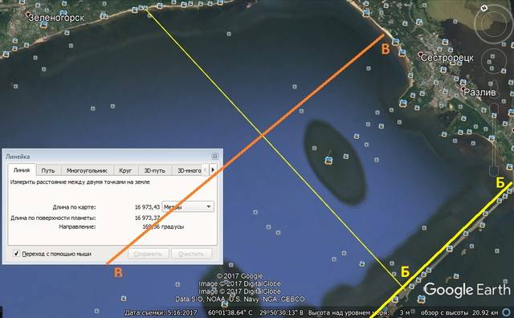Image resolution: width=514 pixels, height=318 pixels.
Task: Click the longitude 29°50'30.13" В readout
Action: pyautogui.click(x=281, y=312)
